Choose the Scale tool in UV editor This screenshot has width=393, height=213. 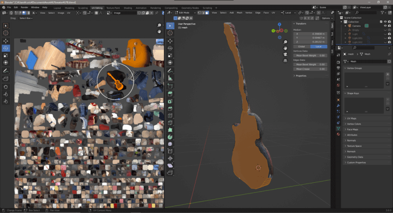[6, 55]
